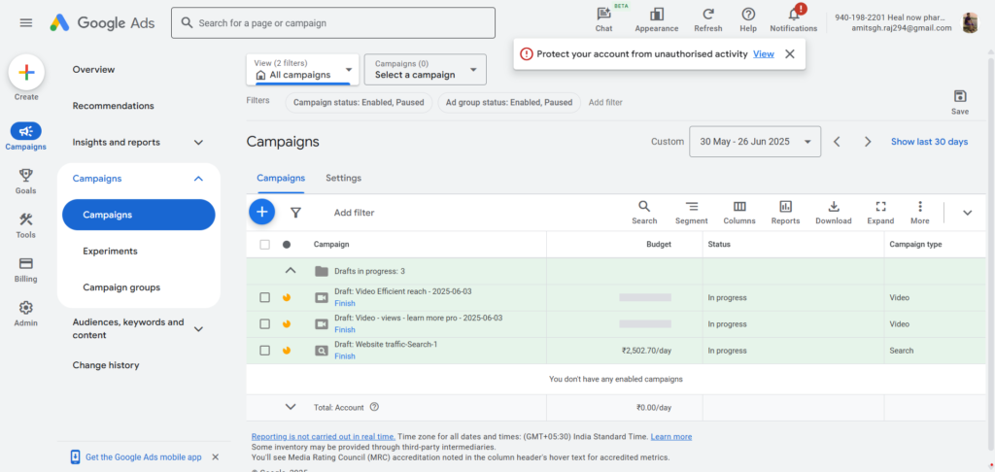Click Show last 30 days
The width and height of the screenshot is (995, 472).
point(929,142)
